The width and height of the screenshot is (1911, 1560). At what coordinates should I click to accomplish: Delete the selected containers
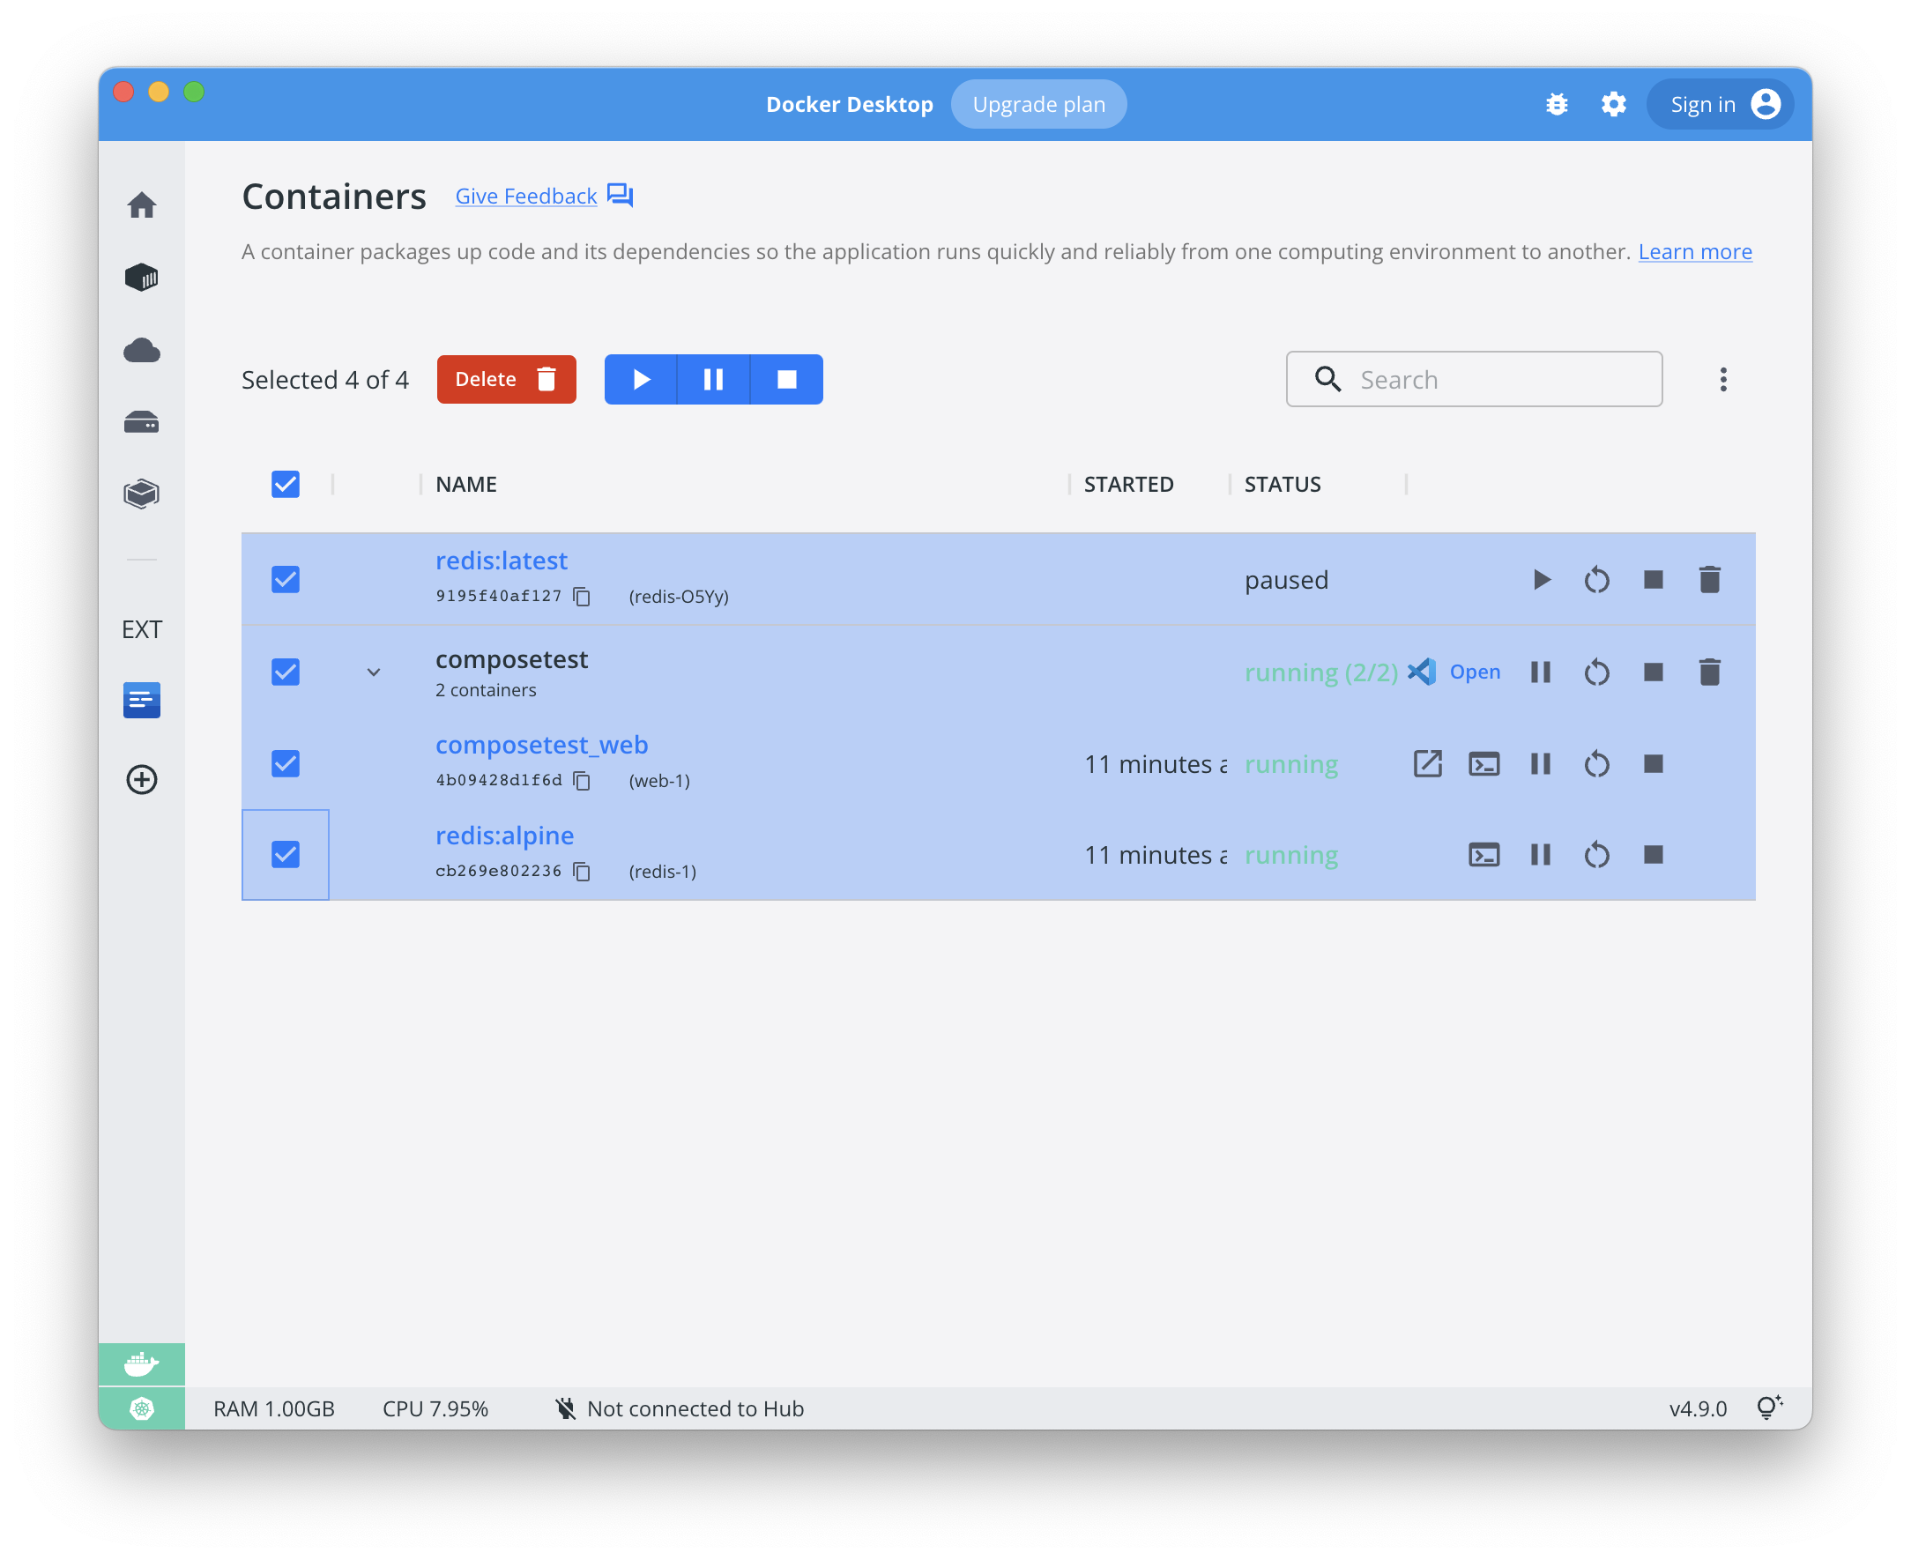(x=506, y=379)
